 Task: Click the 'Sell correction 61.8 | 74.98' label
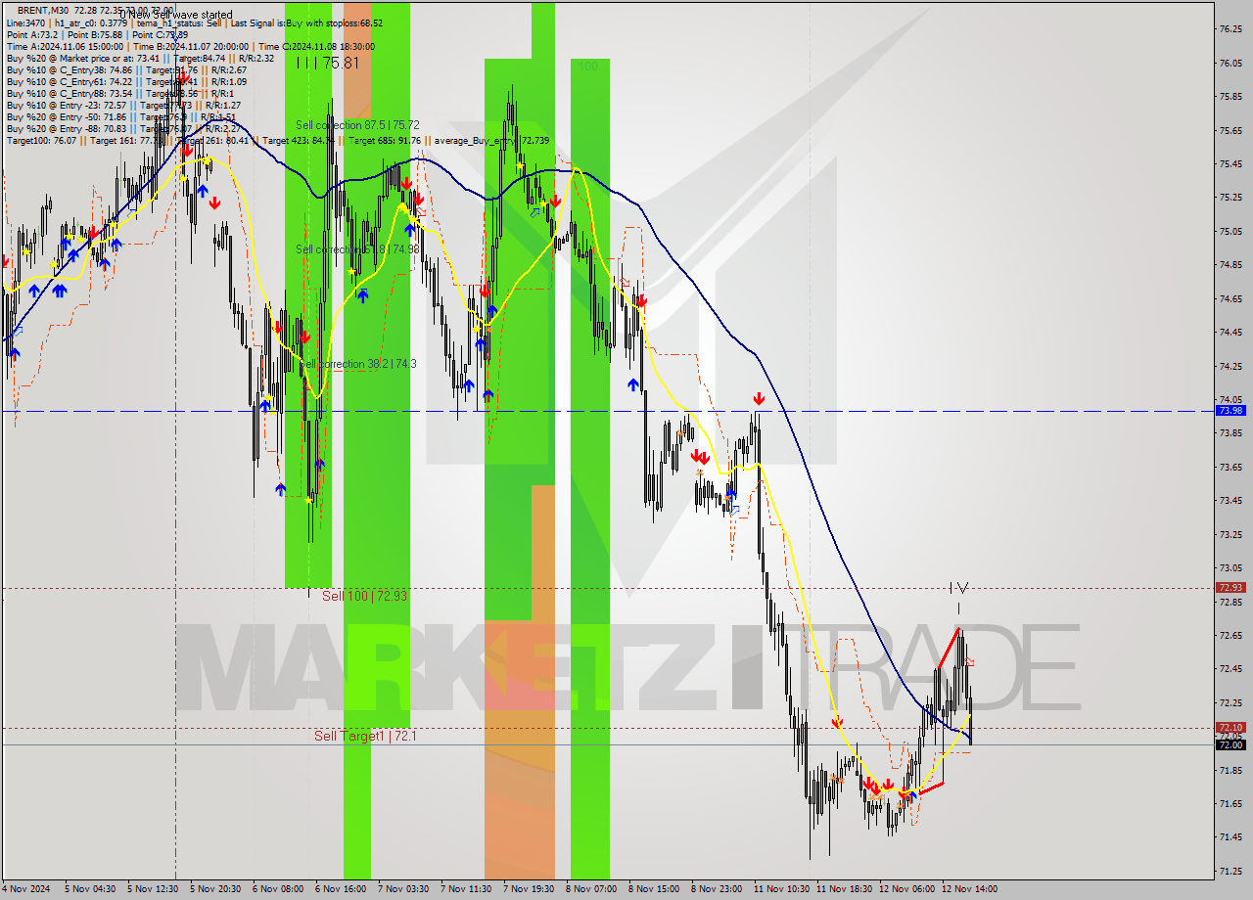[x=357, y=249]
